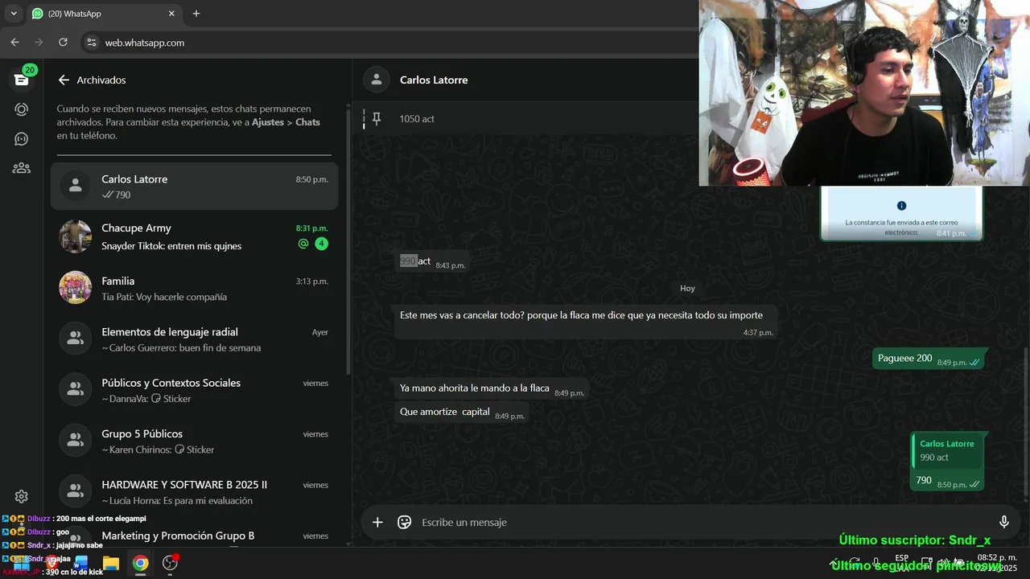The image size is (1030, 579).
Task: Open the Status updates icon
Action: pyautogui.click(x=22, y=109)
